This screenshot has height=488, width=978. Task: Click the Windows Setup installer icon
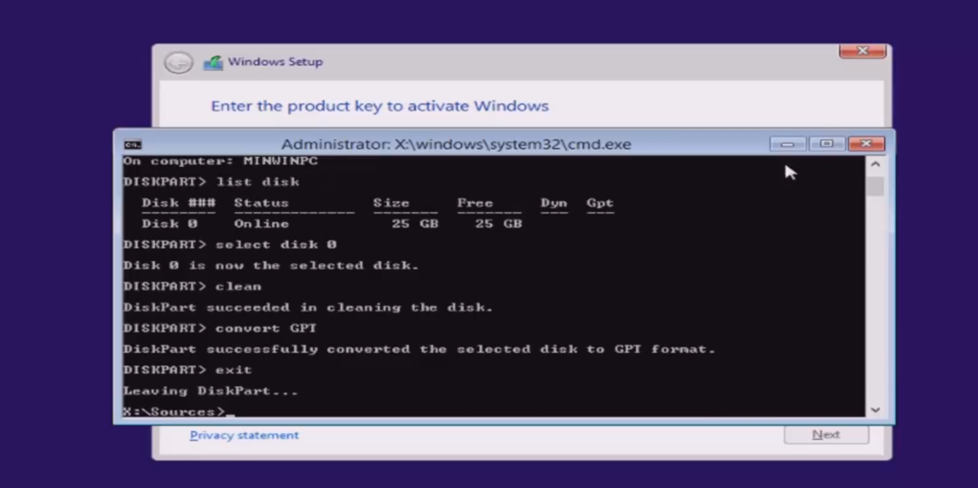213,62
